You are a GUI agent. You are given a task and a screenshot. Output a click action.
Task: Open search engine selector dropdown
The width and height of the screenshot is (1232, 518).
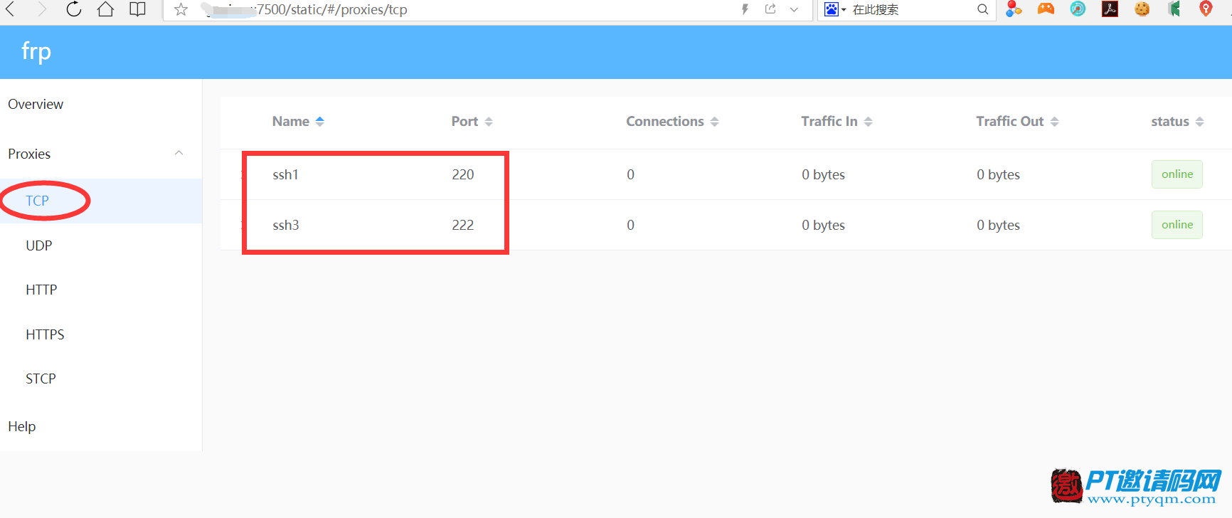836,9
